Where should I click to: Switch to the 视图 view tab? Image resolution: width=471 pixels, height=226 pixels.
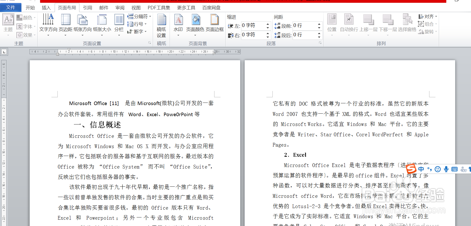pyautogui.click(x=136, y=8)
